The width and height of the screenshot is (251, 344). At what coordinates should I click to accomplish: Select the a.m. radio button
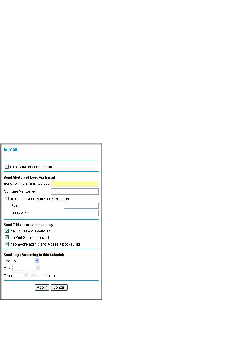coord(33,275)
